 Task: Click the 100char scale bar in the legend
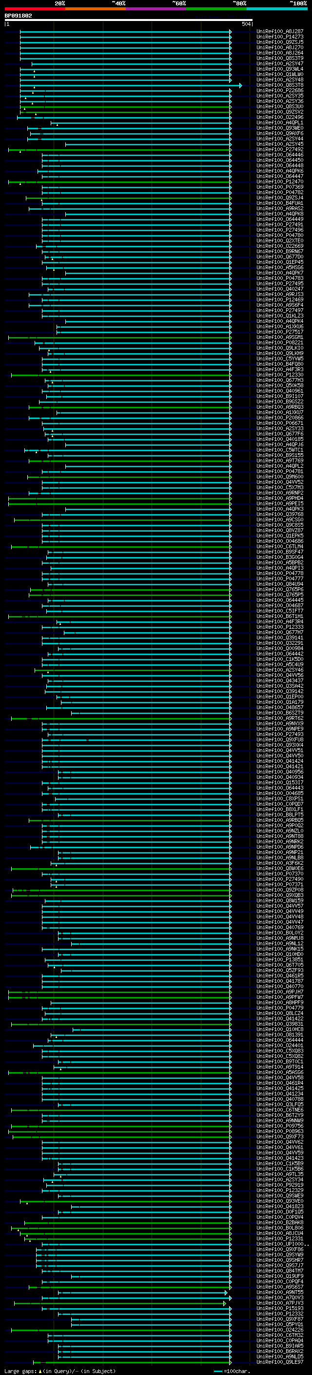tap(217, 1371)
